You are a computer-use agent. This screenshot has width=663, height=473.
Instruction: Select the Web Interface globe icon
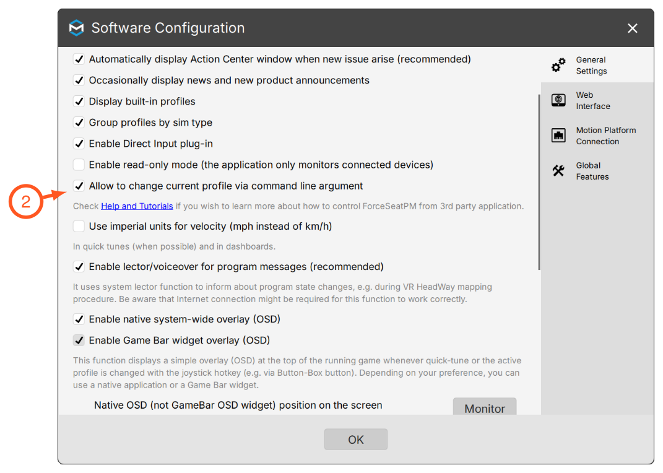coord(558,100)
